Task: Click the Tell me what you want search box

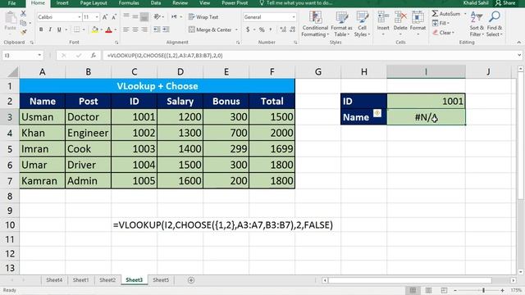Action: click(x=296, y=3)
